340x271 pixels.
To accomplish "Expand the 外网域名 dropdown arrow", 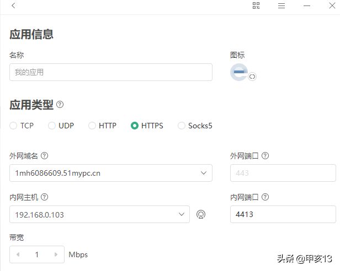I will click(x=203, y=173).
